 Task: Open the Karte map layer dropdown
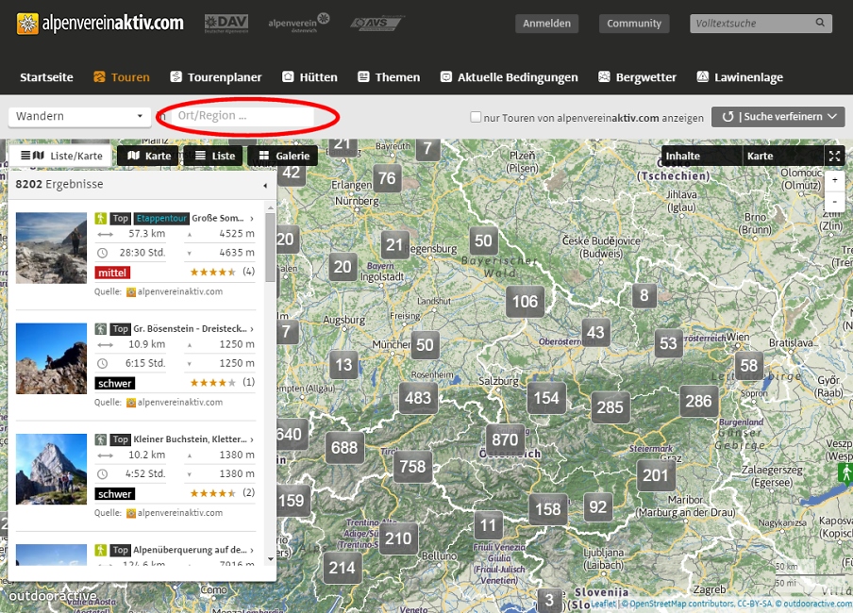[x=783, y=157]
